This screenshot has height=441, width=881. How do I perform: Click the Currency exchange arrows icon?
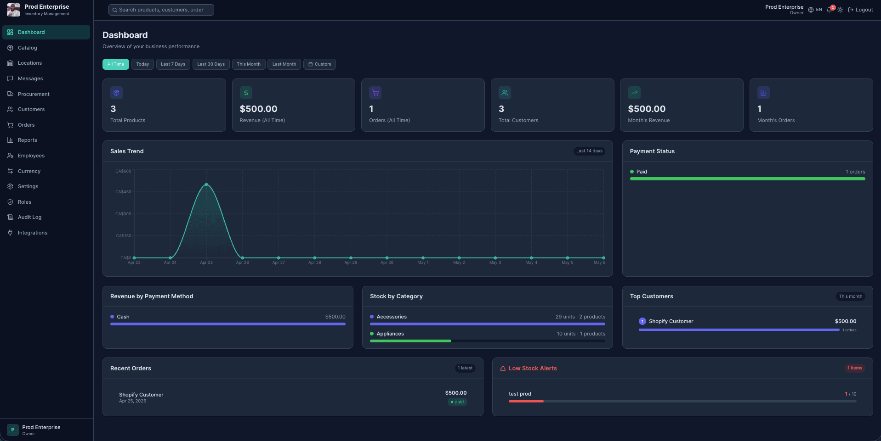(10, 171)
